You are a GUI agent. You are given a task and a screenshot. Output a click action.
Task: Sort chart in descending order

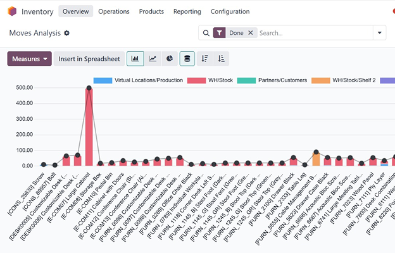[204, 59]
